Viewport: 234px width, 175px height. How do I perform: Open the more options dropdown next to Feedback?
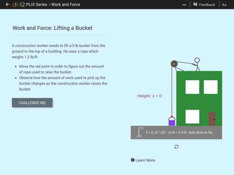(x=184, y=4)
